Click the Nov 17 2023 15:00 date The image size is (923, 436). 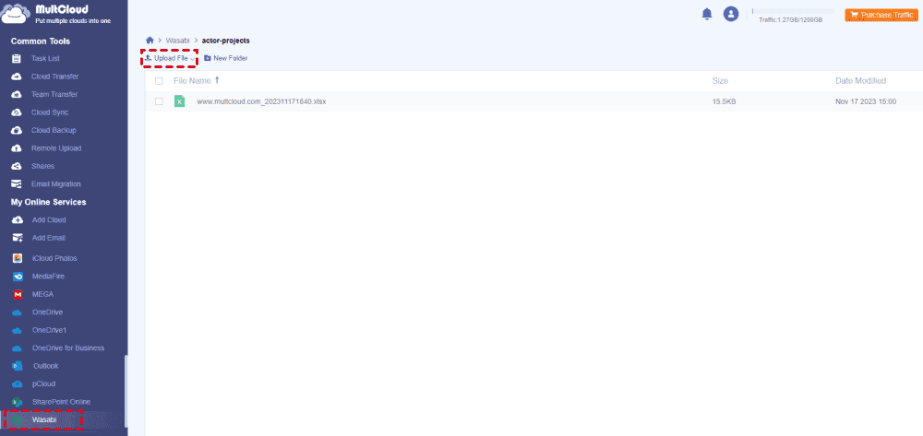866,101
